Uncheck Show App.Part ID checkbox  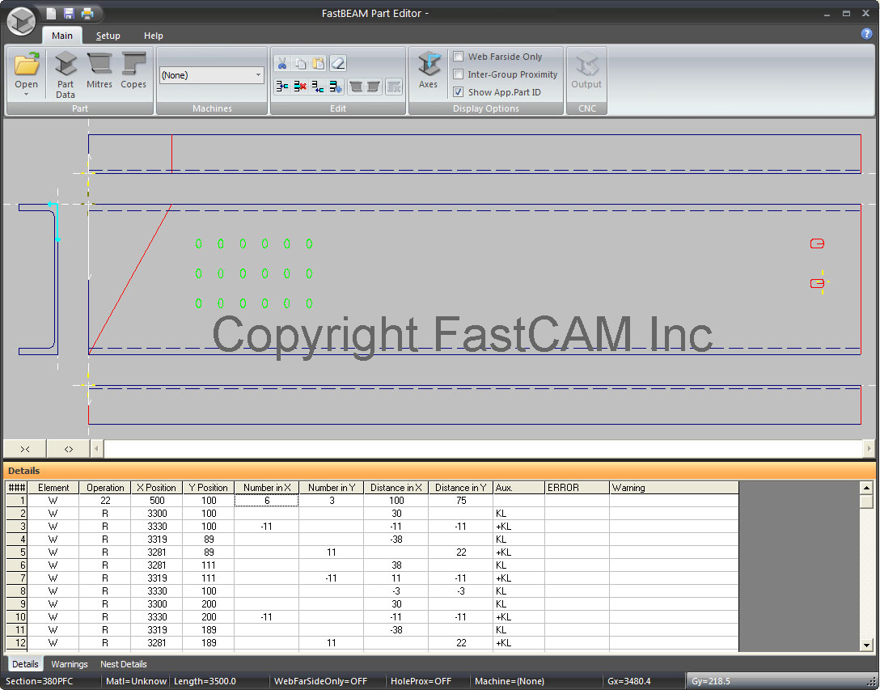(x=459, y=91)
